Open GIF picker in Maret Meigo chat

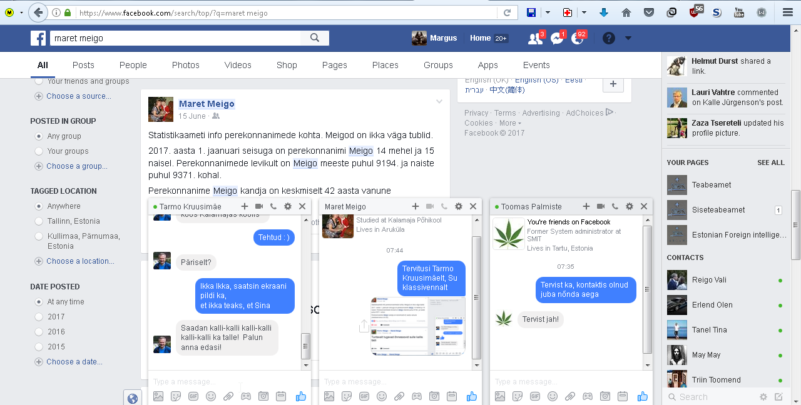[364, 396]
